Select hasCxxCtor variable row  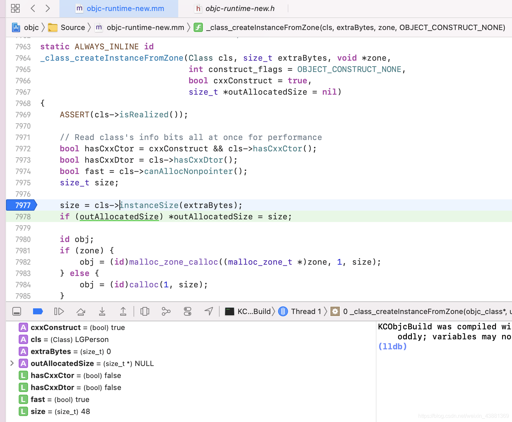pyautogui.click(x=191, y=375)
